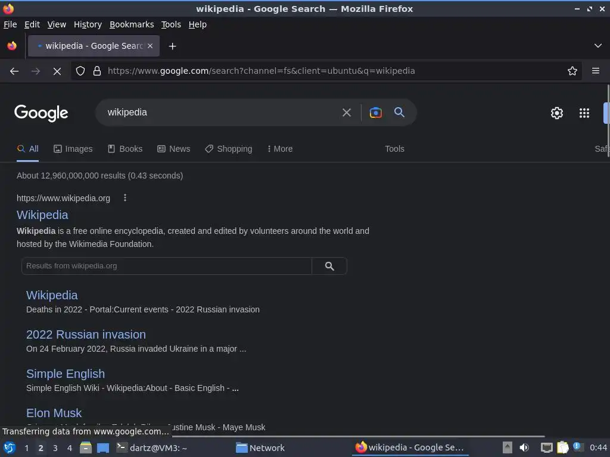610x457 pixels.
Task: Search wikipedia.org with sitelinks magnifier button
Action: pyautogui.click(x=329, y=266)
